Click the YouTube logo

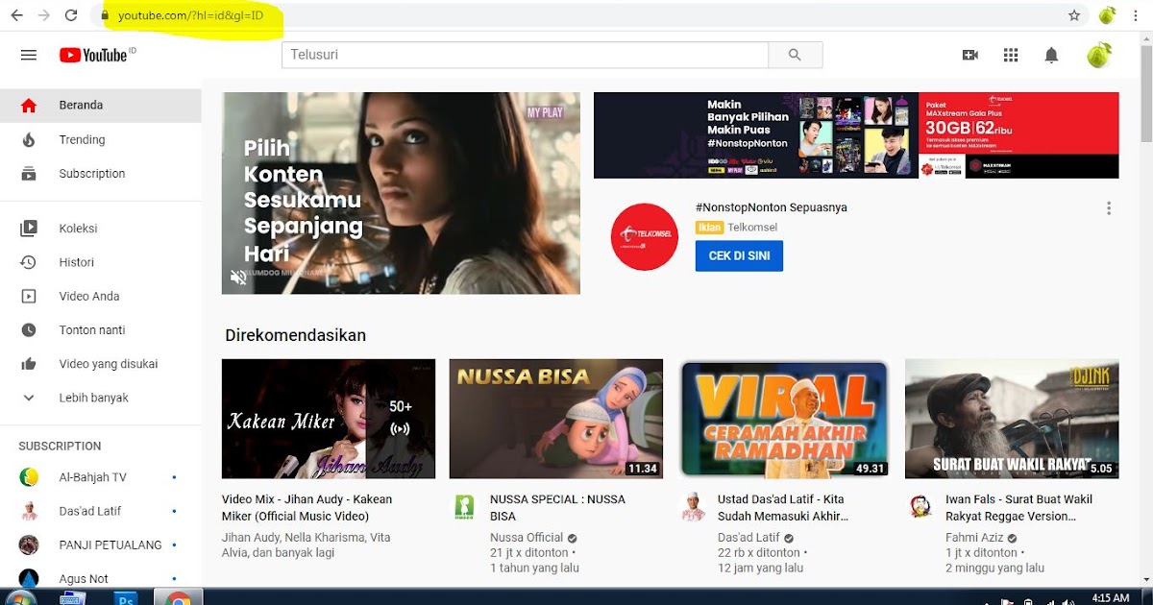(x=96, y=55)
